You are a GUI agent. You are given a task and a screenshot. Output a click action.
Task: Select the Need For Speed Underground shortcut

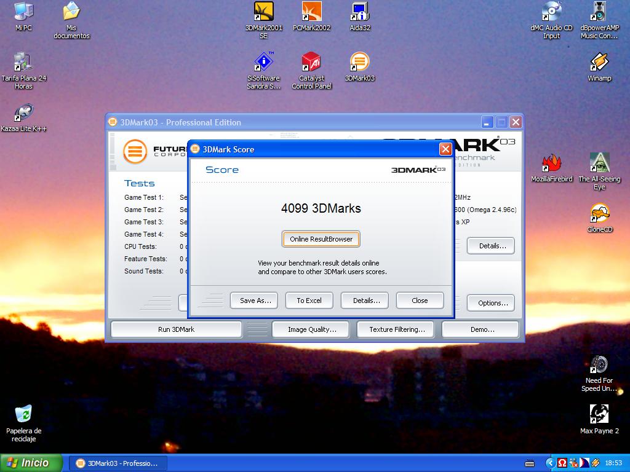[x=599, y=373]
